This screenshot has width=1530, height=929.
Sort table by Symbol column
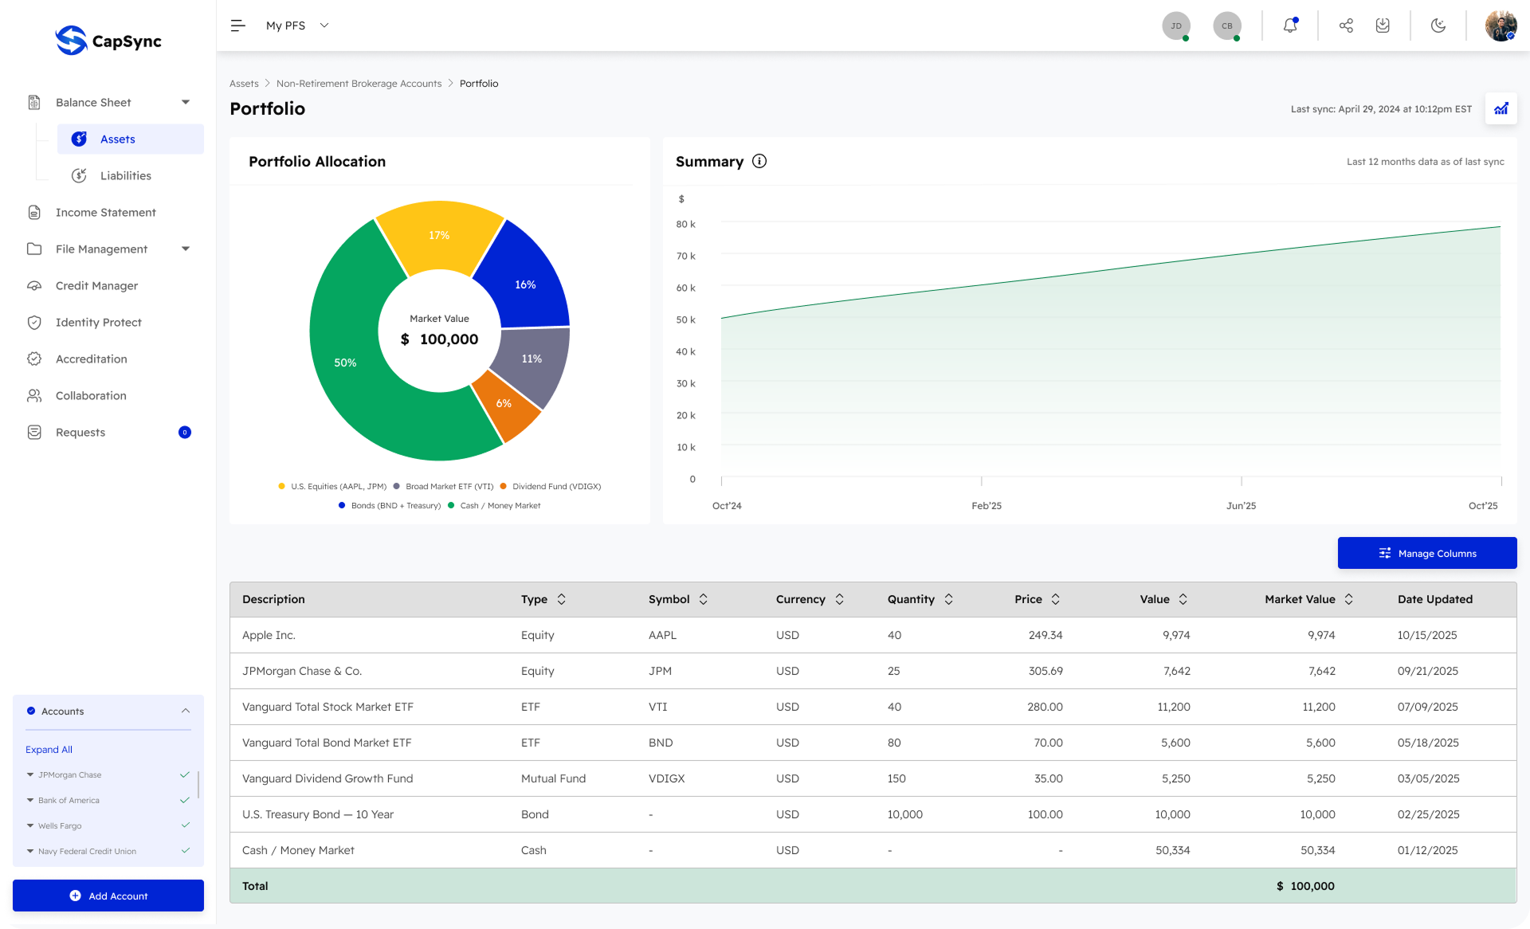pyautogui.click(x=703, y=599)
